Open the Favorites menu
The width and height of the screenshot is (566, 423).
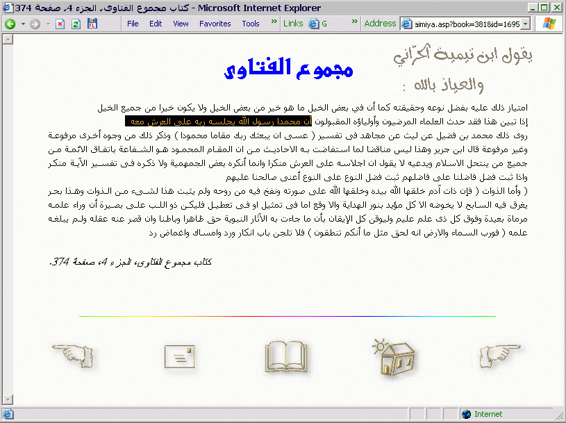215,24
